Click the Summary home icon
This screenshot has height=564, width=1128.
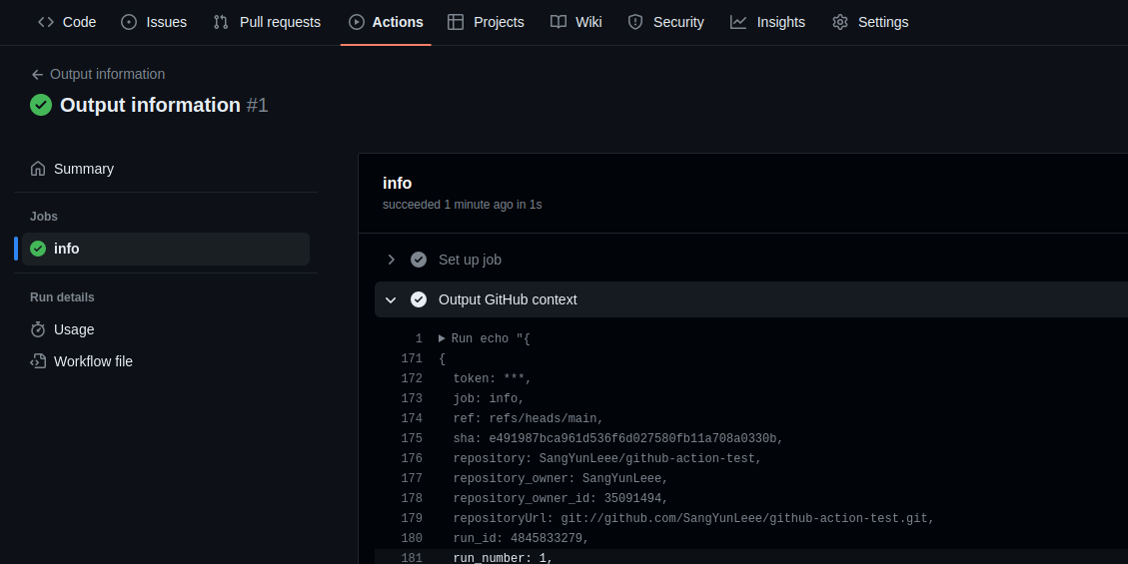[x=38, y=169]
